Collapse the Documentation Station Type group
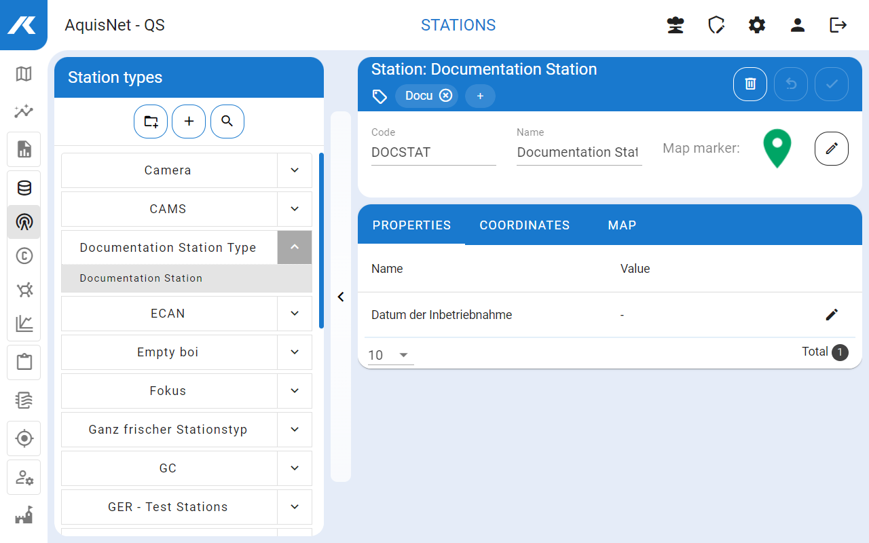The width and height of the screenshot is (869, 543). pyautogui.click(x=295, y=247)
